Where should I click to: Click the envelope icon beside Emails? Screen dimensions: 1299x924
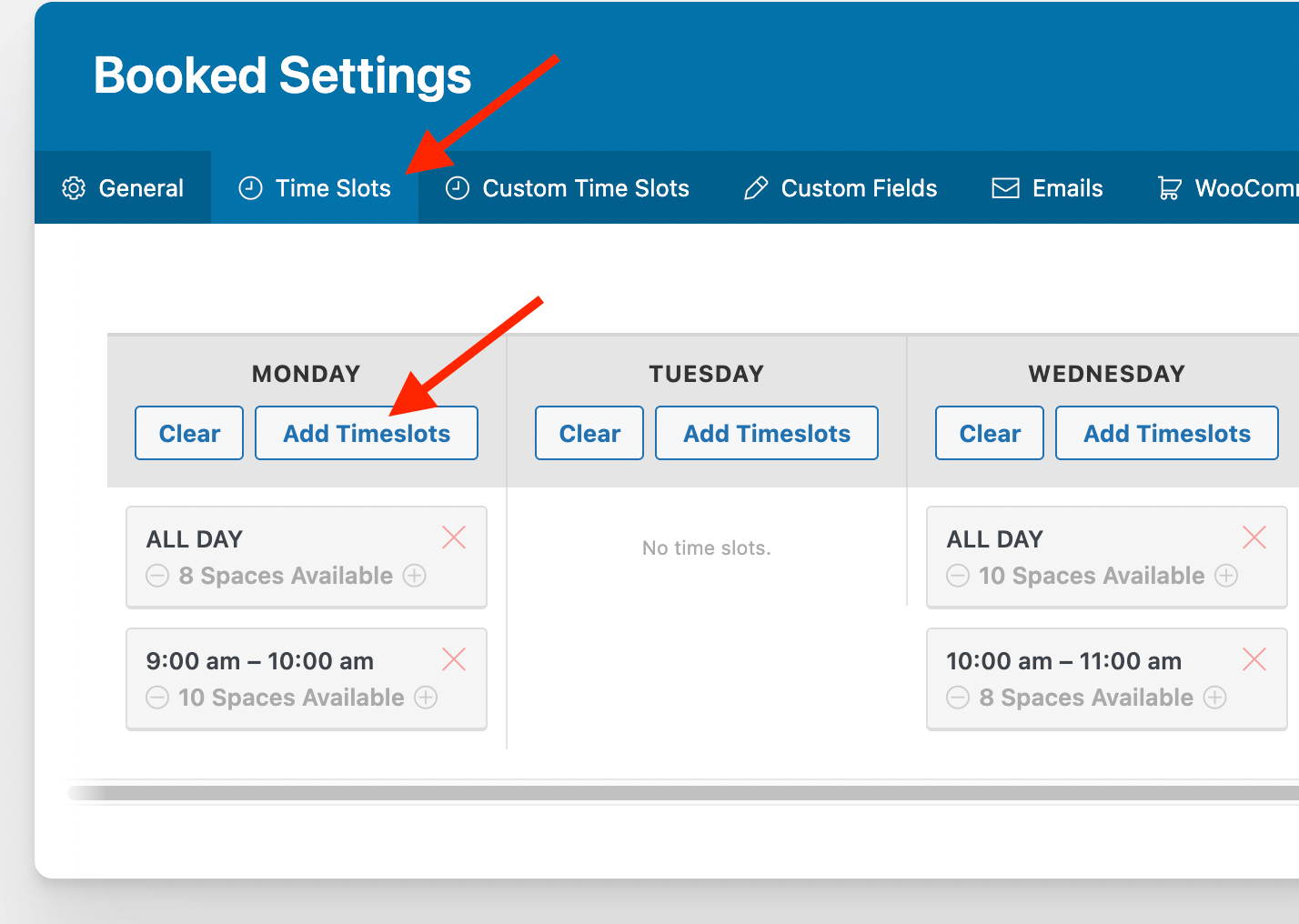pos(1004,188)
